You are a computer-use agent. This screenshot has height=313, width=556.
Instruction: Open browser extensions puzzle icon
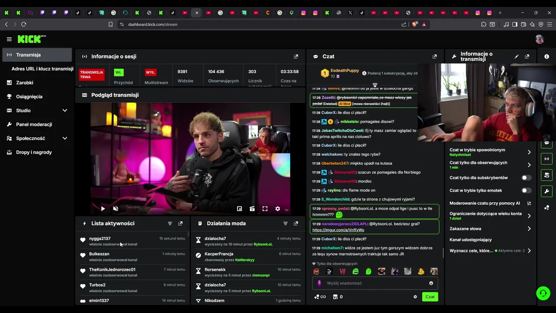pyautogui.click(x=483, y=24)
